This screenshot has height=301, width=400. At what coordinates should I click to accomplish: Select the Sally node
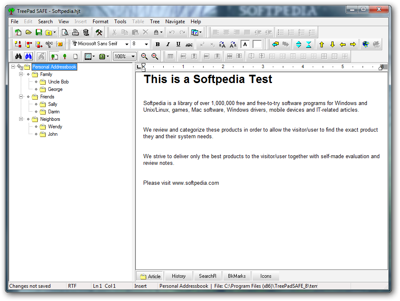pos(53,104)
